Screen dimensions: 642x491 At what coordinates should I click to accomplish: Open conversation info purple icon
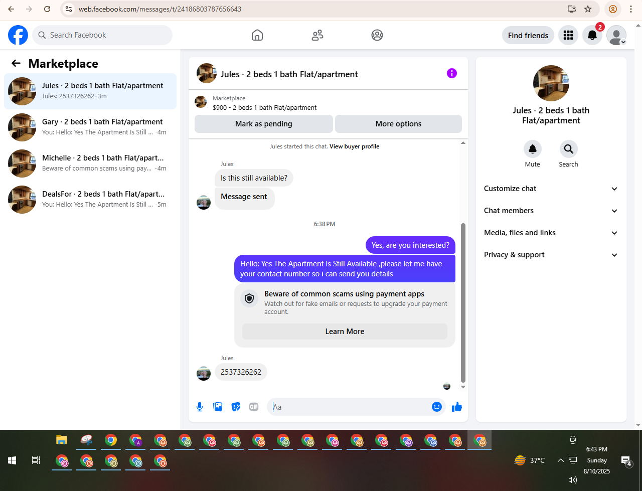452,73
